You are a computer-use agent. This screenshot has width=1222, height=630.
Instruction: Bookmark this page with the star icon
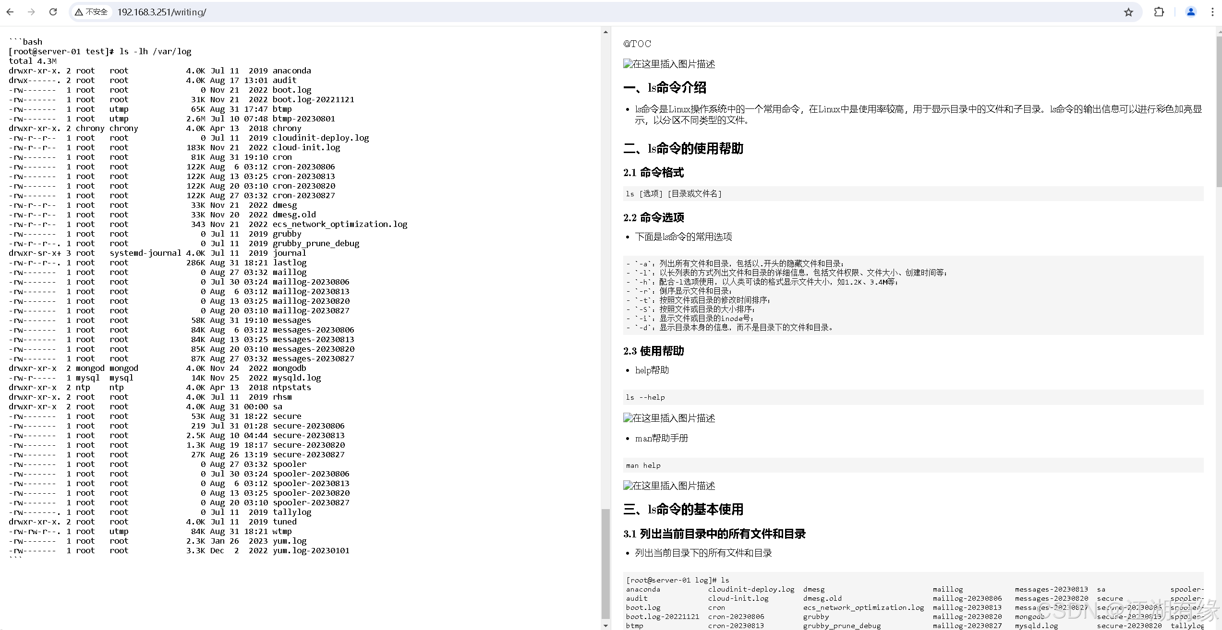coord(1128,12)
